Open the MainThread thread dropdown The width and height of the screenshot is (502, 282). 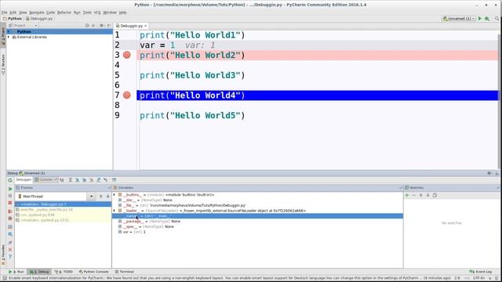(91, 197)
